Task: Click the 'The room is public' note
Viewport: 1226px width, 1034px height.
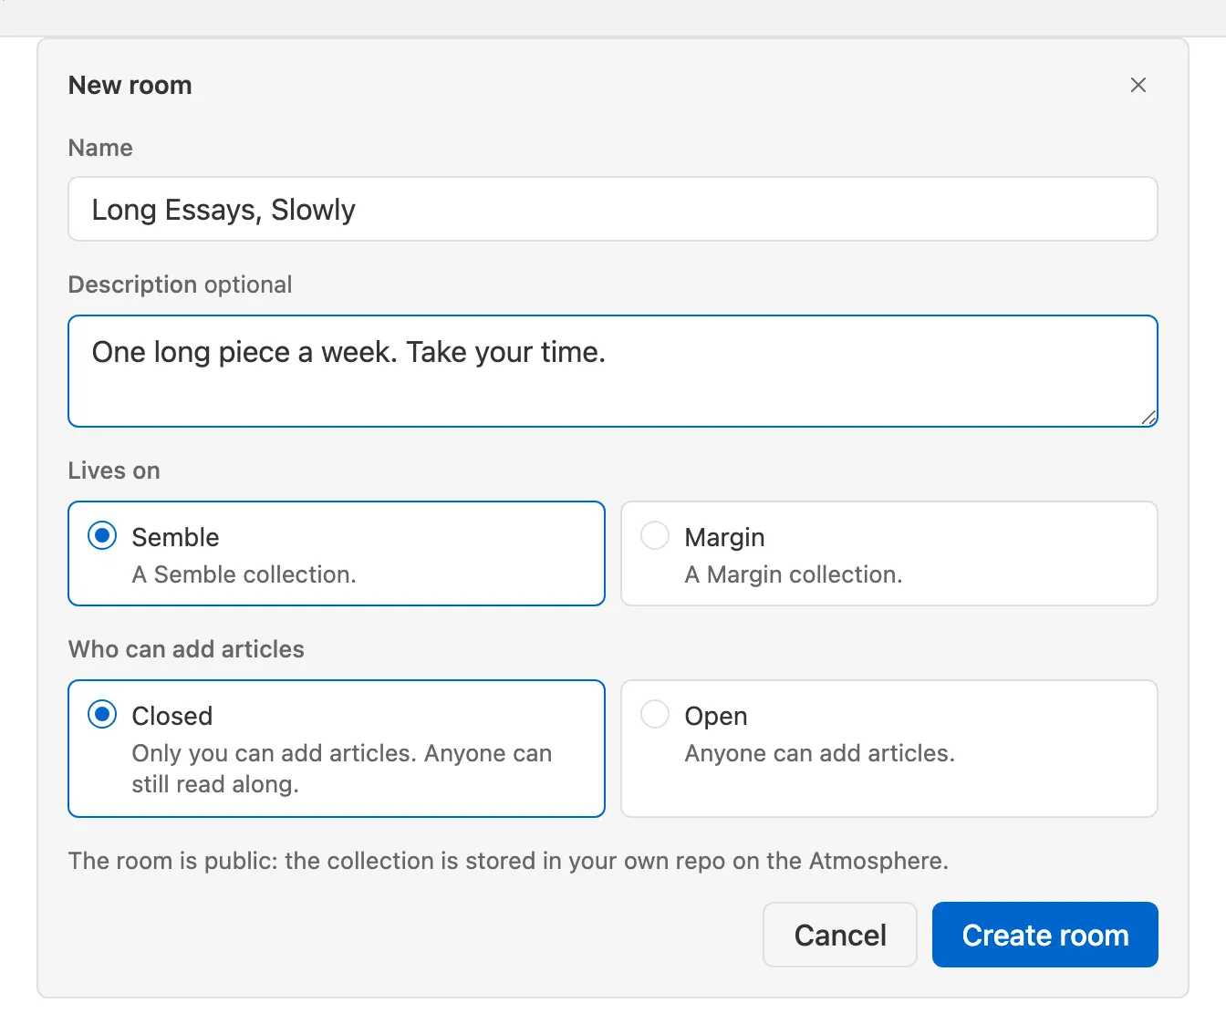Action: pos(508,861)
